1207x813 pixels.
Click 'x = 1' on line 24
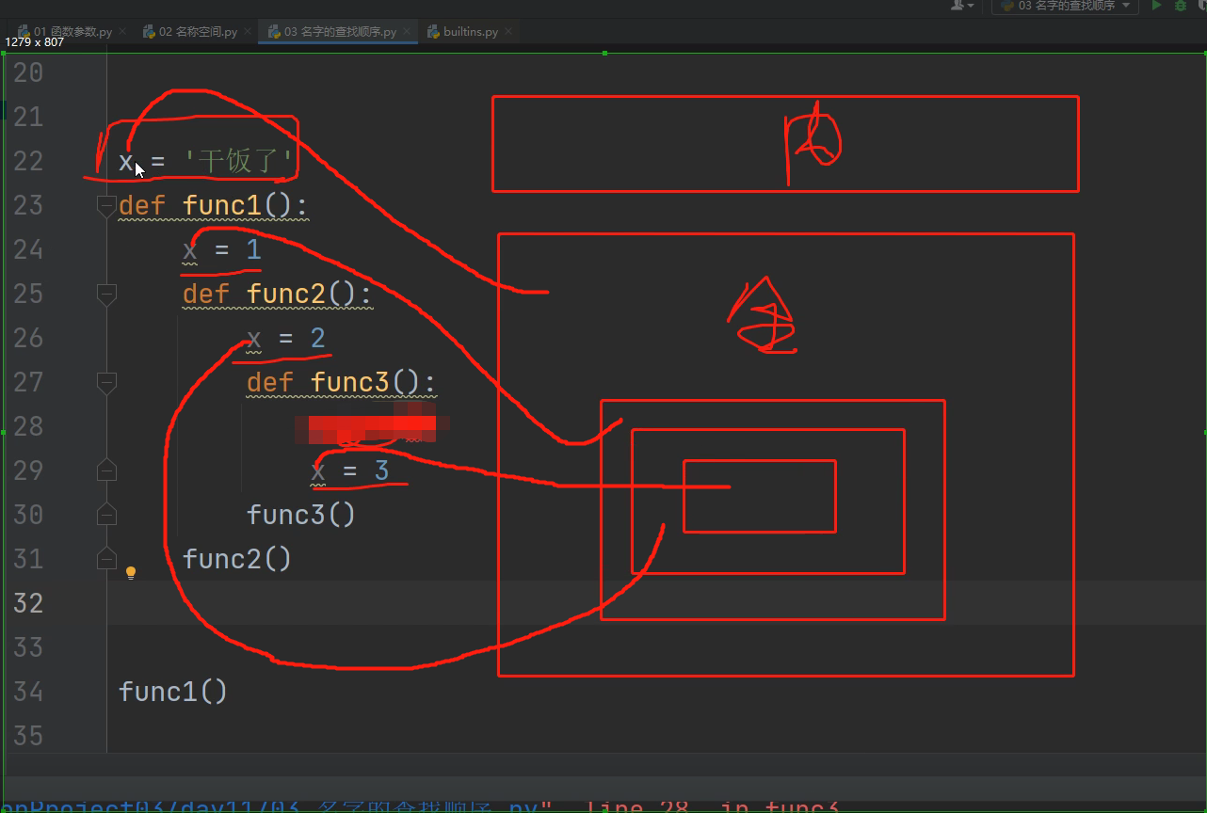[222, 249]
